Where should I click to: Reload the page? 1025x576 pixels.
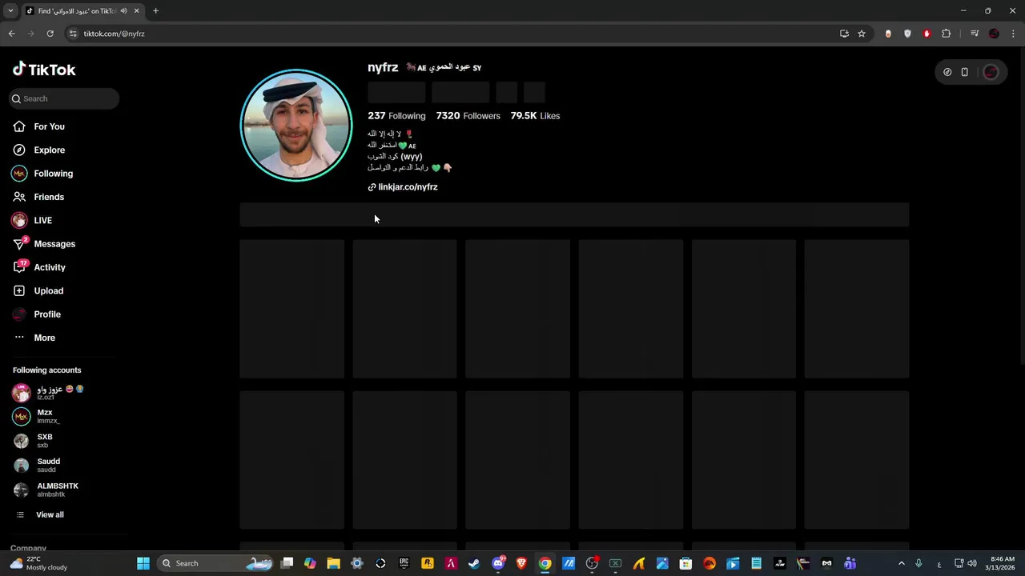click(x=50, y=34)
